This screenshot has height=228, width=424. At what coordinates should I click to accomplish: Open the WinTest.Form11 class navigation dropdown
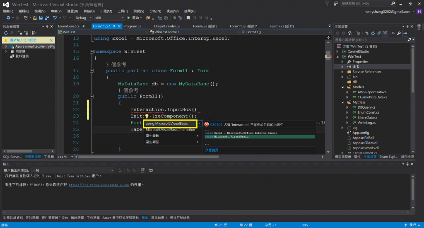coord(194,32)
